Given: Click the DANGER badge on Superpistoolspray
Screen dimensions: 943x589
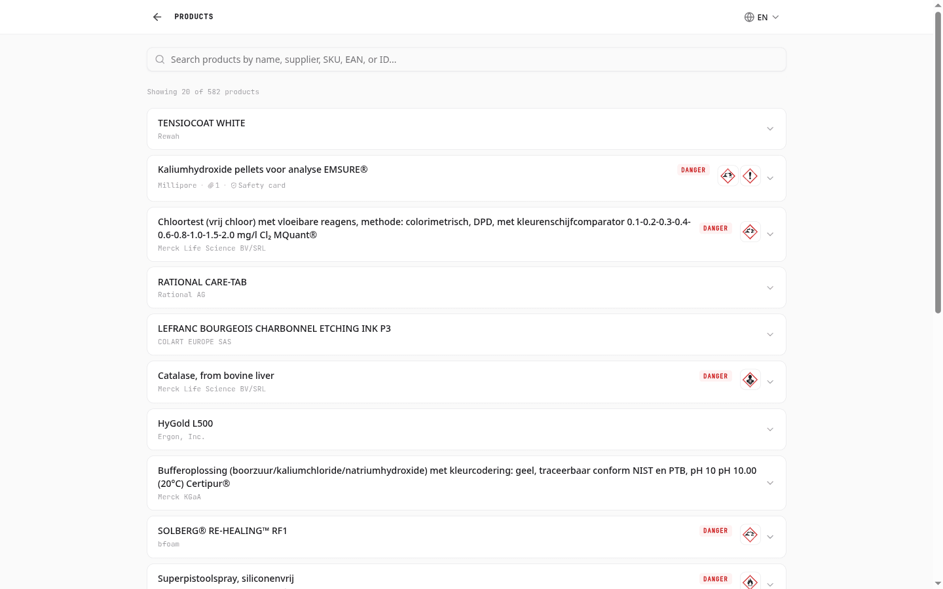Looking at the screenshot, I should [x=716, y=579].
